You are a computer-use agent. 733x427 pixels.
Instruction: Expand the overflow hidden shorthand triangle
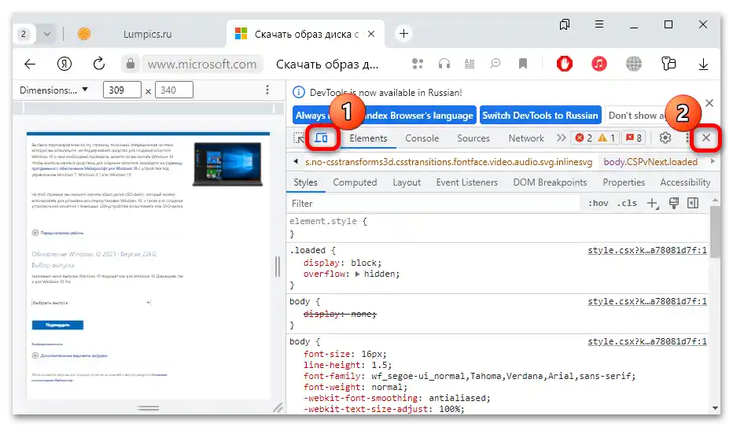click(357, 274)
